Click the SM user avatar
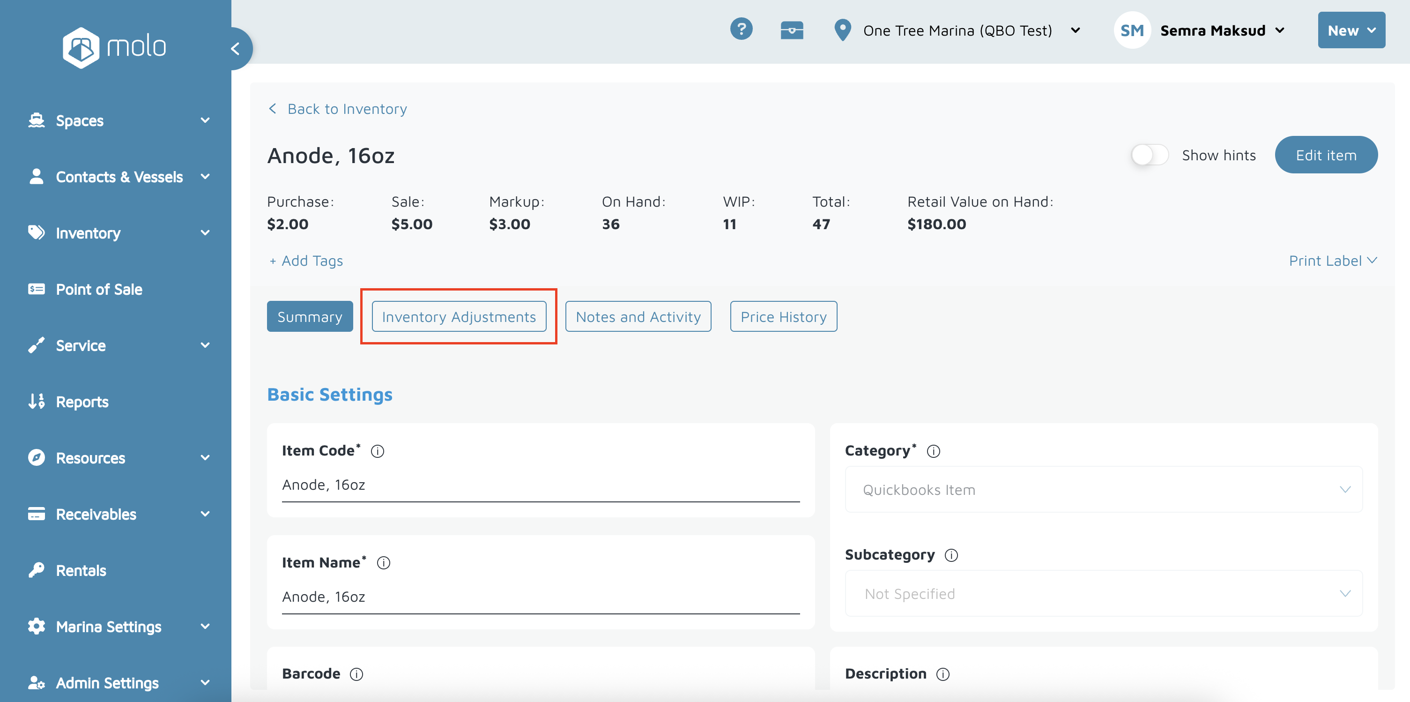Image resolution: width=1410 pixels, height=702 pixels. tap(1131, 30)
